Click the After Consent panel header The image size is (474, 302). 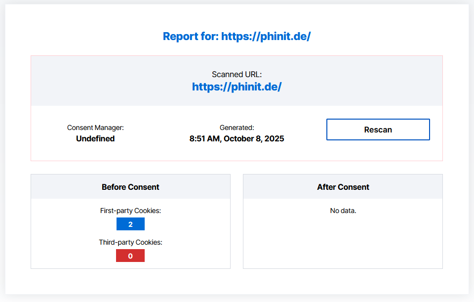343,187
